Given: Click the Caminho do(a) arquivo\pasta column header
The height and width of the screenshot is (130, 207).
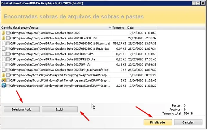Looking at the screenshot, I should pos(56,27).
